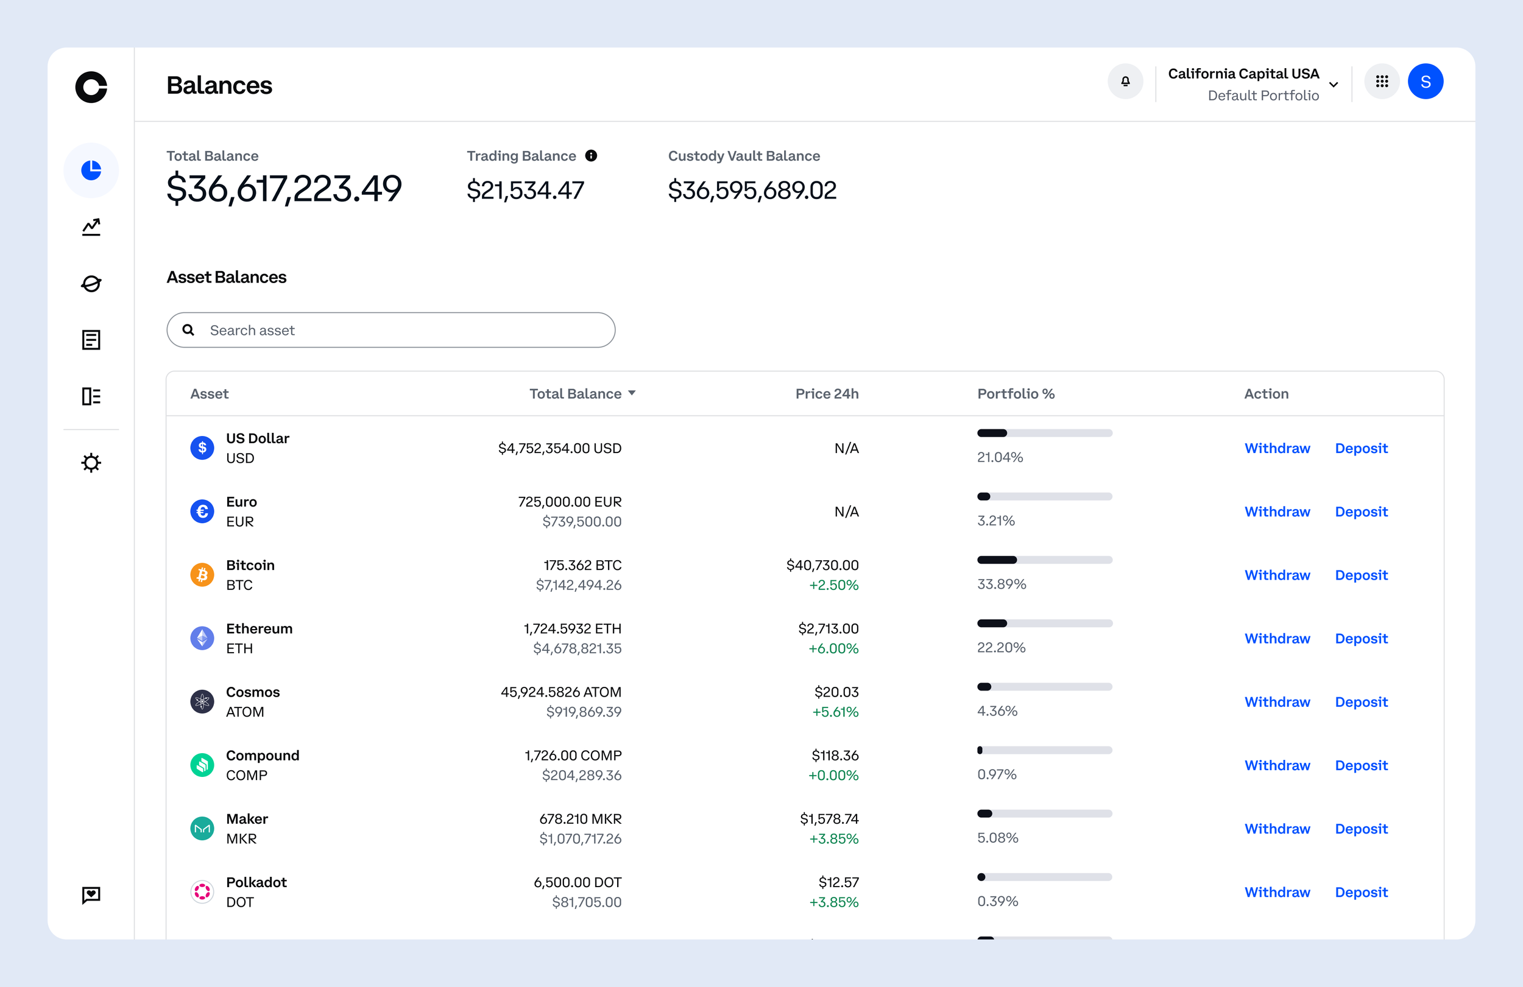The image size is (1523, 987).
Task: Click the Coinbase logo at top left
Action: click(91, 86)
